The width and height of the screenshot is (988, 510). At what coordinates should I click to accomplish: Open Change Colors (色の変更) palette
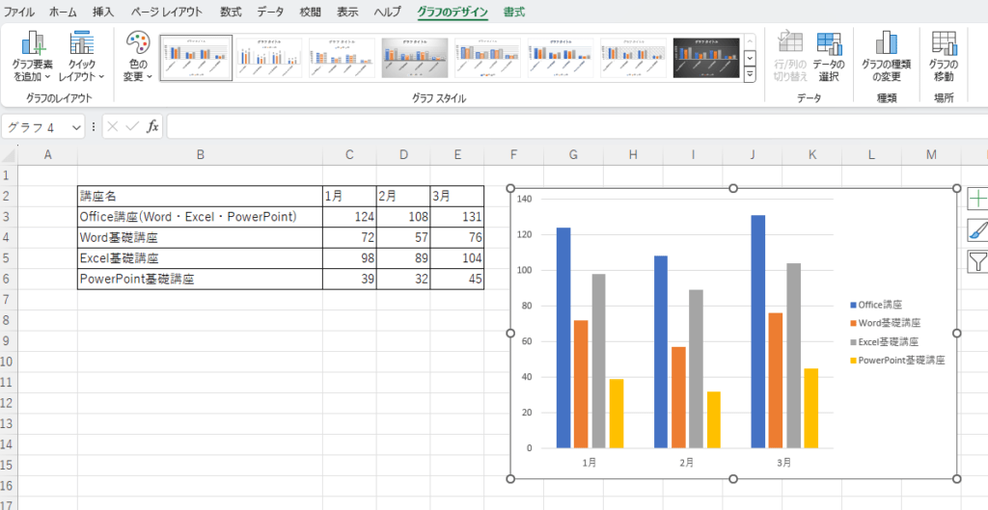137,57
